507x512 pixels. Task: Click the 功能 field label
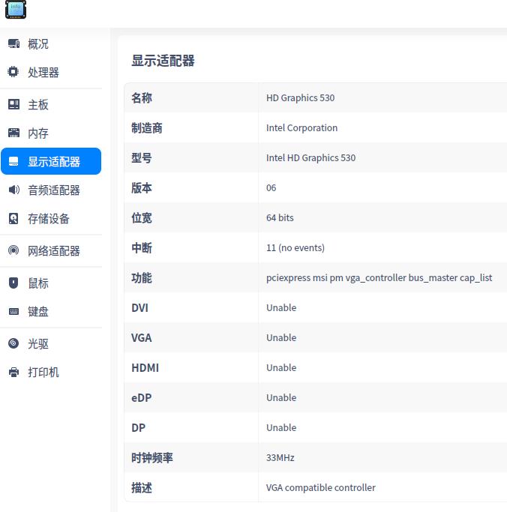click(142, 278)
